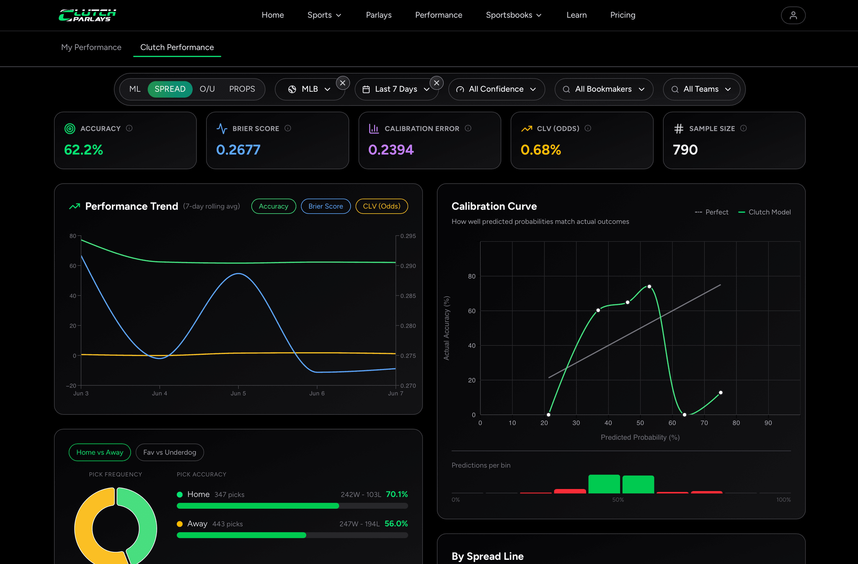Remove the MLB filter with X

coord(343,83)
